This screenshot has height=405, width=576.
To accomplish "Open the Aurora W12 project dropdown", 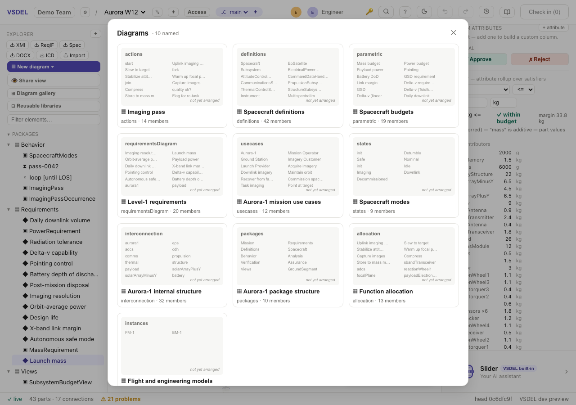I will [x=125, y=12].
